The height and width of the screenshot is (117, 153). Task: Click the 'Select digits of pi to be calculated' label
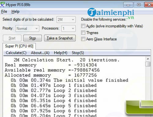(28, 19)
